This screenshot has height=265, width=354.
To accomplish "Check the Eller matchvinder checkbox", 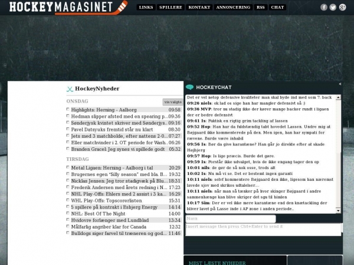I will pos(68,142).
